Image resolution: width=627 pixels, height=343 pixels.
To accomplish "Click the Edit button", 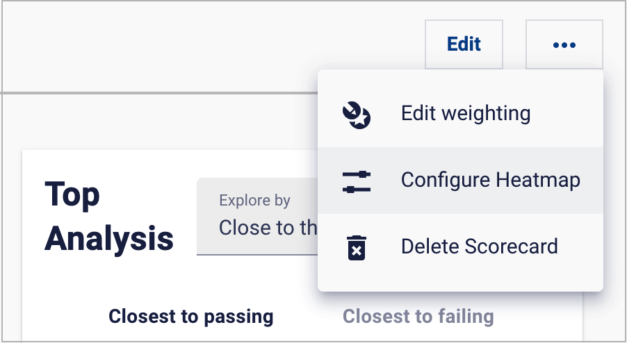I will point(464,44).
